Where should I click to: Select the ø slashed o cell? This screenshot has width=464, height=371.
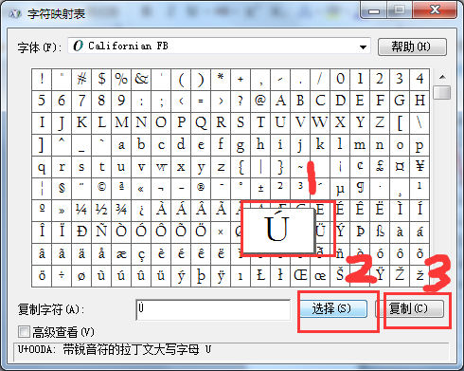click(81, 276)
